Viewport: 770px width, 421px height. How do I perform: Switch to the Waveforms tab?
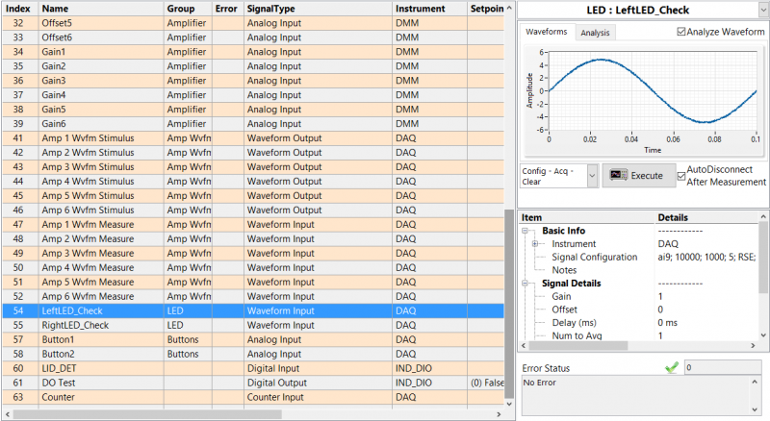tap(546, 32)
